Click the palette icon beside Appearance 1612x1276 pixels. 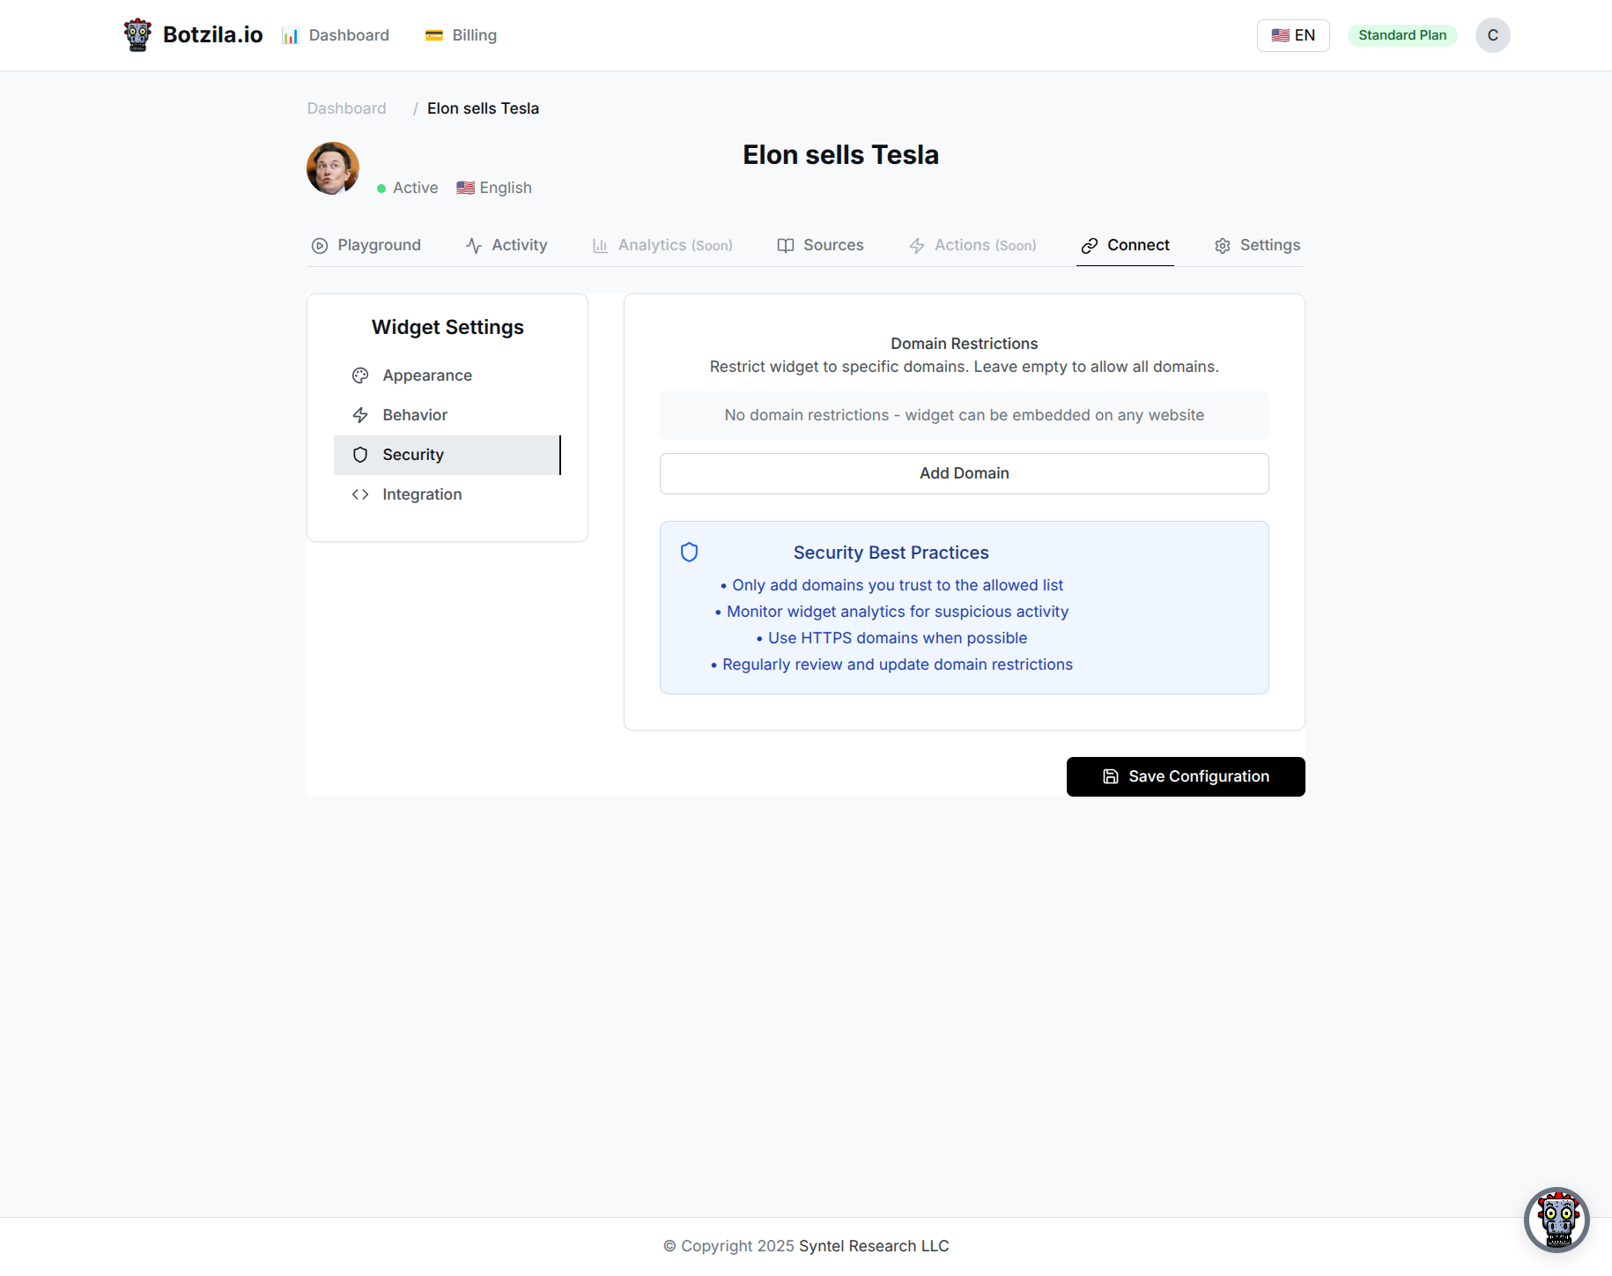click(x=360, y=375)
